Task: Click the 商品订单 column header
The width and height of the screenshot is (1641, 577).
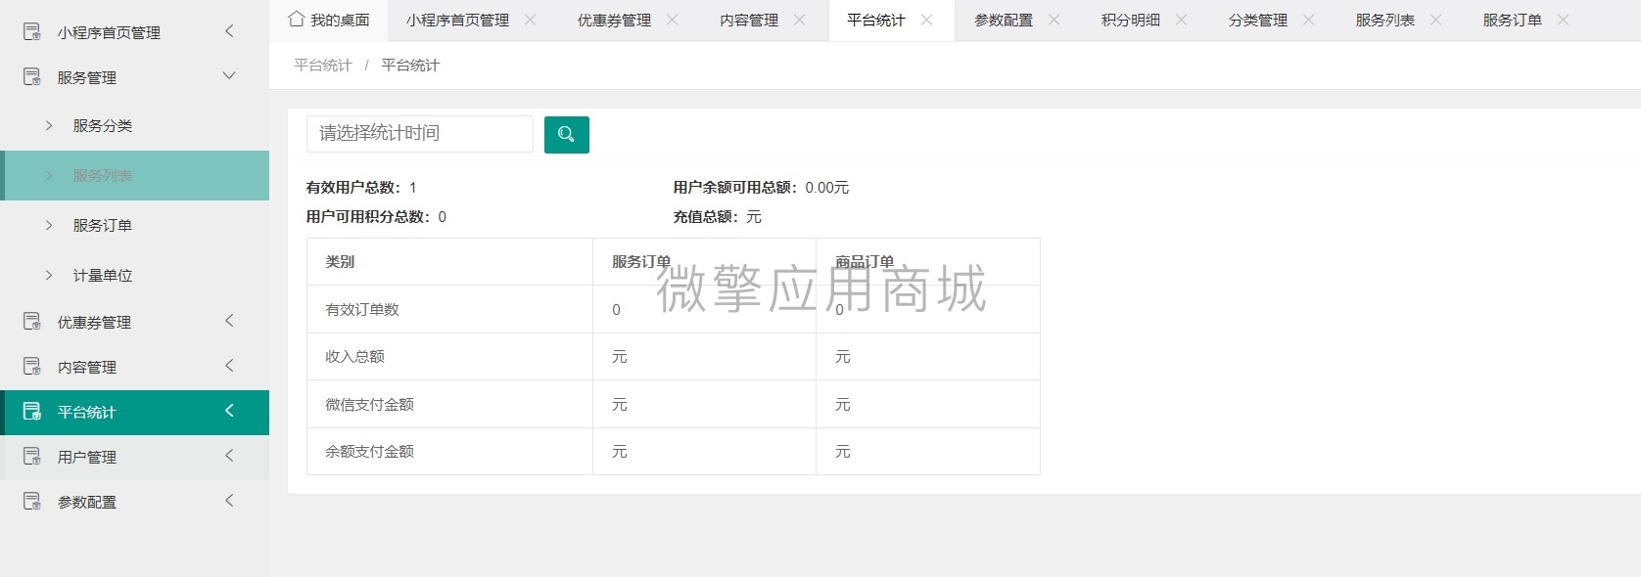Action: pos(865,262)
